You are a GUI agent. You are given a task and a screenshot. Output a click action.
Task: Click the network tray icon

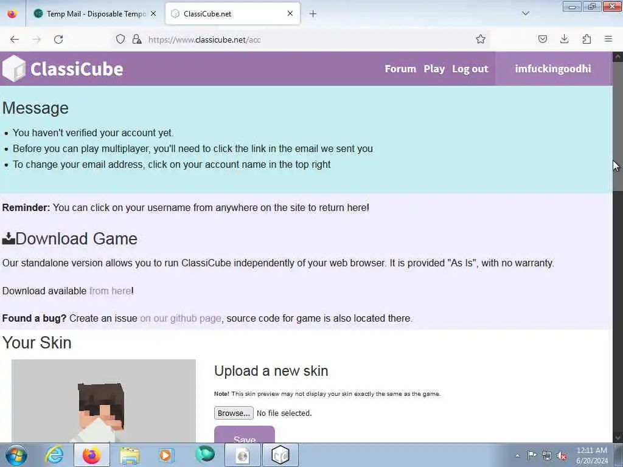click(547, 455)
